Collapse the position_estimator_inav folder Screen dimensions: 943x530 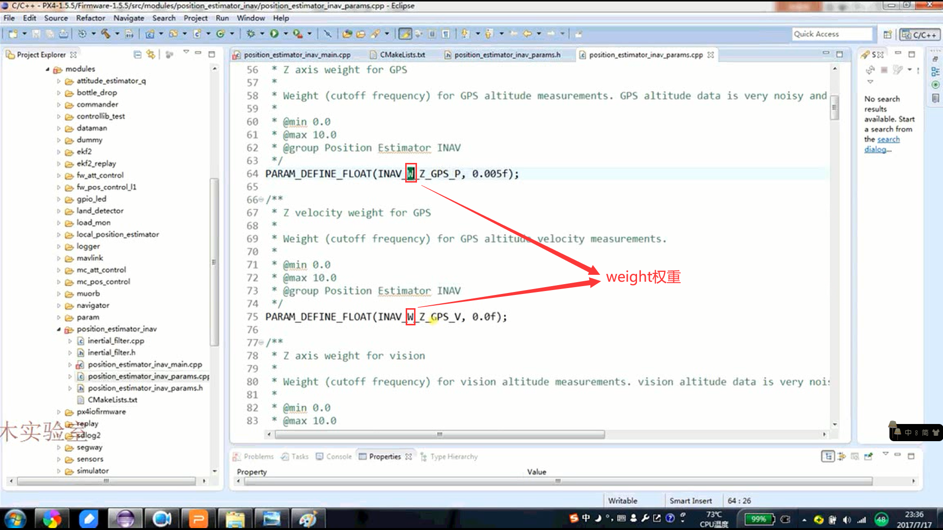pyautogui.click(x=58, y=329)
